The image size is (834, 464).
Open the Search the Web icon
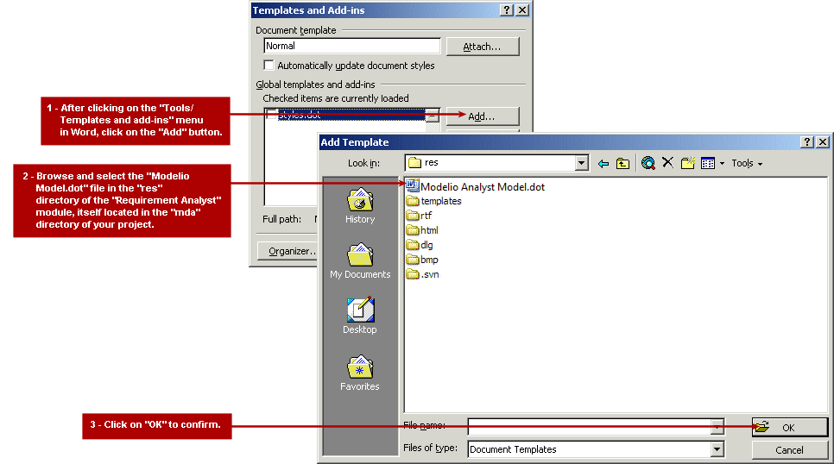pos(648,163)
